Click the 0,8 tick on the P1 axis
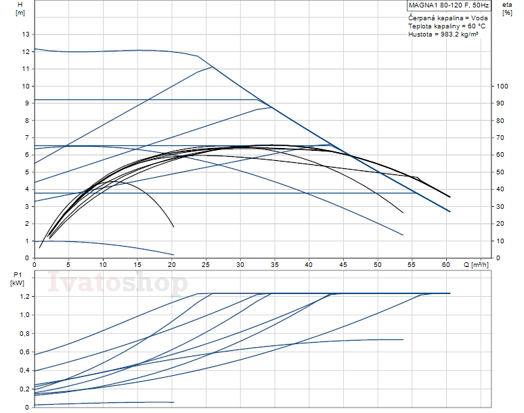The width and height of the screenshot is (524, 413). (x=25, y=333)
